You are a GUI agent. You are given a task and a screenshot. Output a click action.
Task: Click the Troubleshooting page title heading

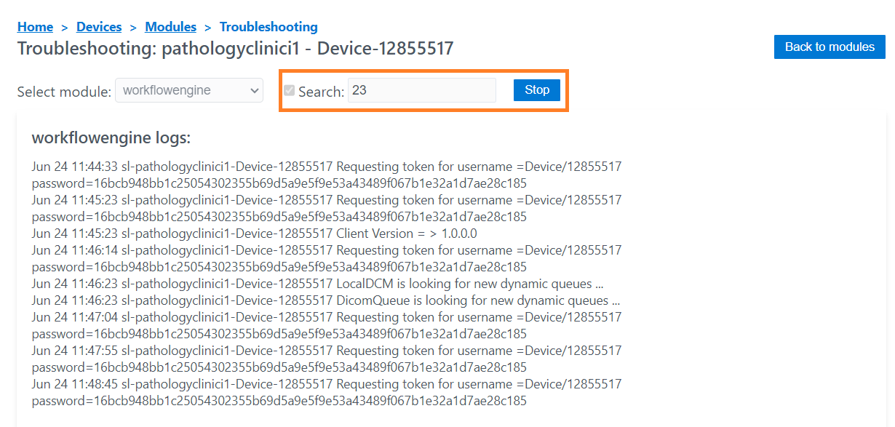point(235,49)
